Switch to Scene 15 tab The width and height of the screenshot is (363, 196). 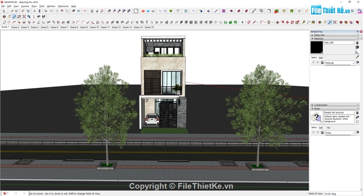(x=149, y=27)
